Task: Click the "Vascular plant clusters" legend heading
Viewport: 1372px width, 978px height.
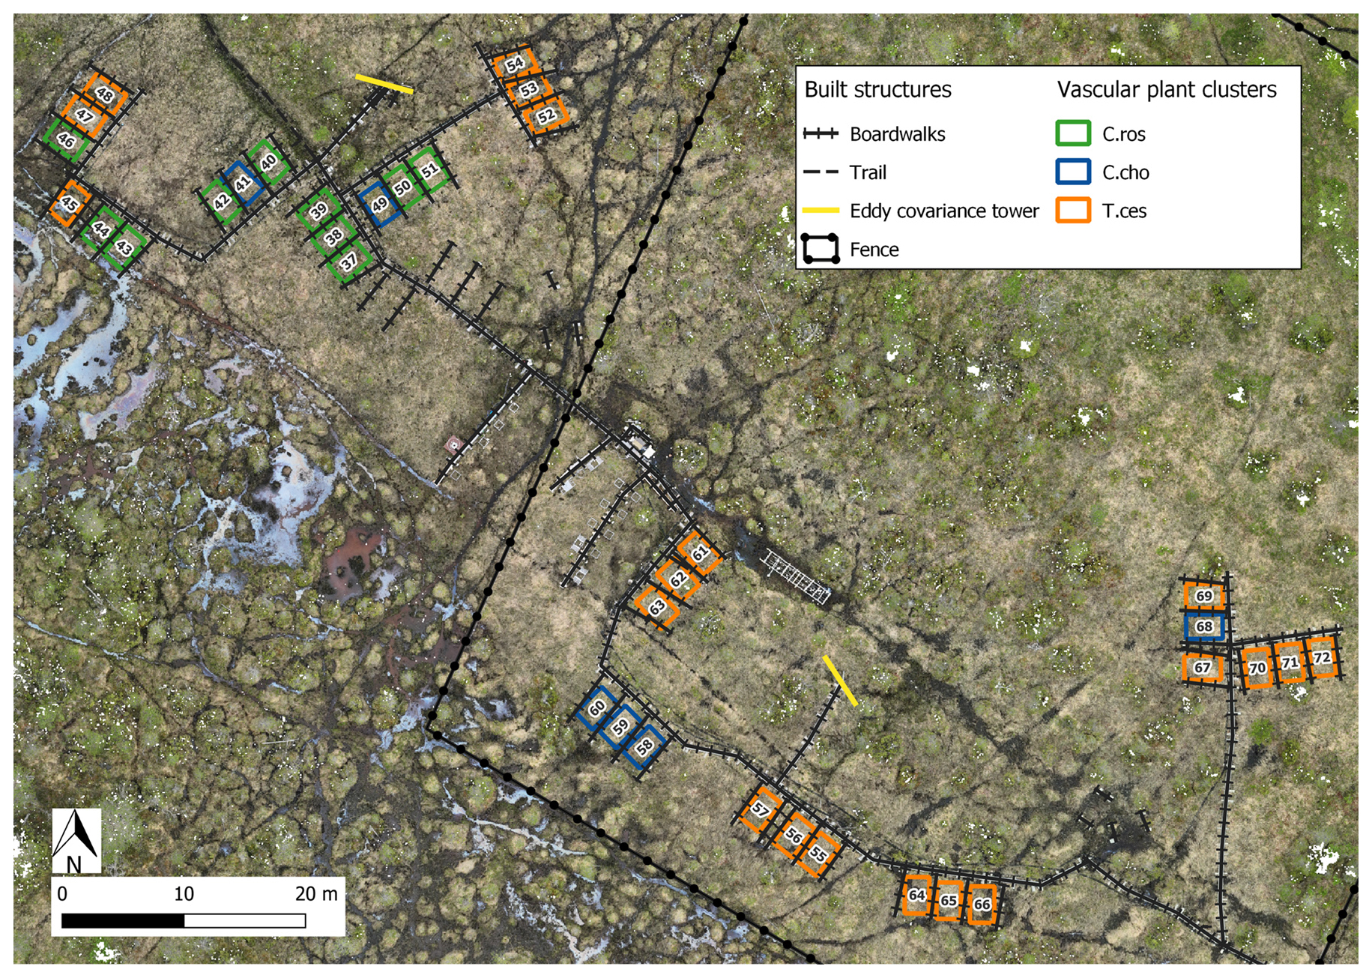Action: click(1166, 90)
